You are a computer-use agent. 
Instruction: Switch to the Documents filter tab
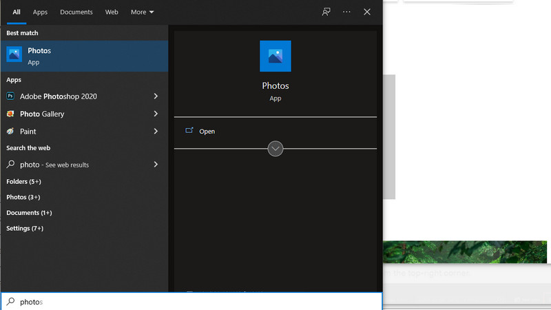[x=76, y=12]
